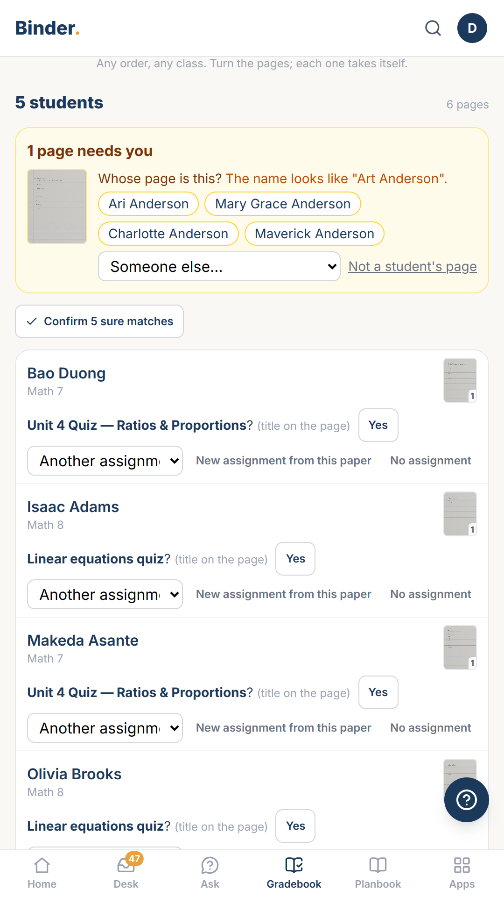The image size is (504, 897).
Task: Switch to the Ask tab
Action: 210,873
